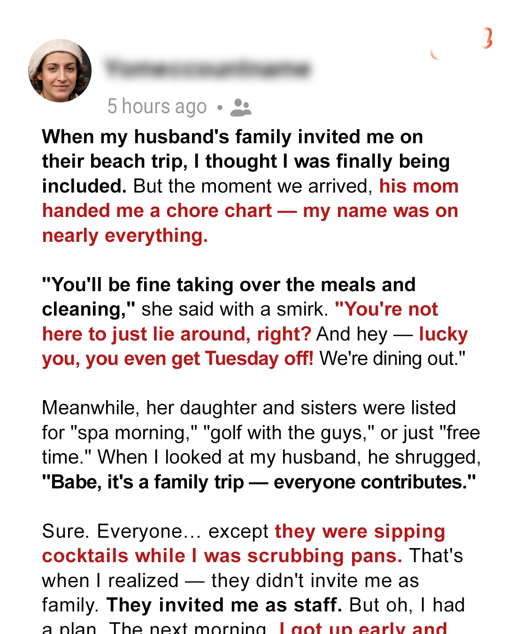Click the bold "You'll be fine taking over the meals" quote
The width and height of the screenshot is (507, 634).
(x=229, y=285)
